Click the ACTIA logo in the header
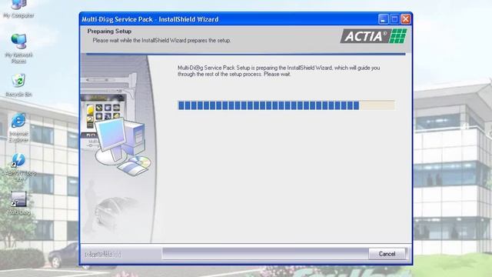Screen dimensions: 492x277 tap(374, 36)
